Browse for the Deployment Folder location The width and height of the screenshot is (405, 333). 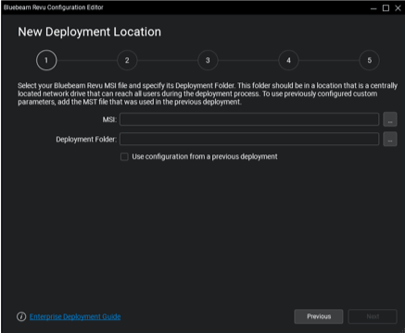[x=390, y=140]
